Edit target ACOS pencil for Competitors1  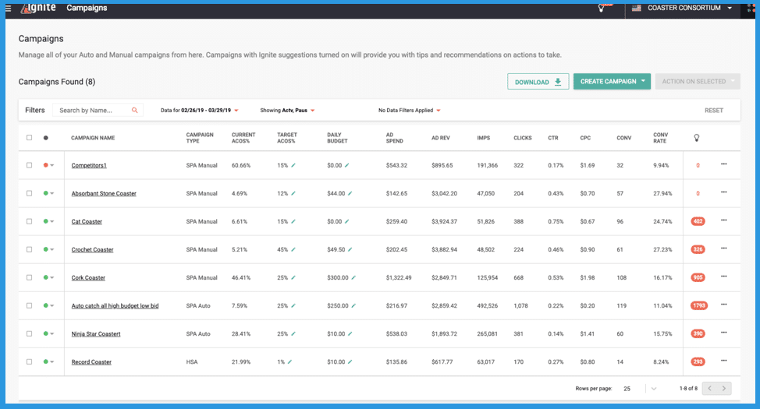293,165
